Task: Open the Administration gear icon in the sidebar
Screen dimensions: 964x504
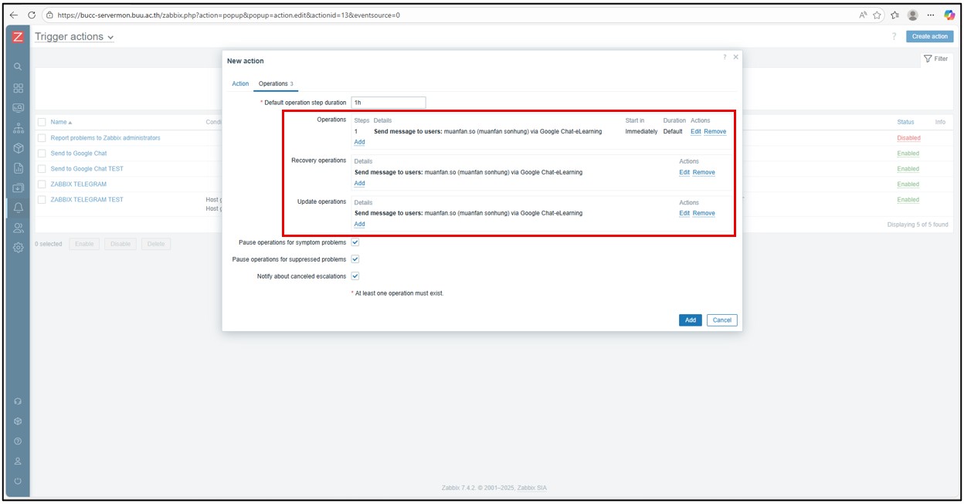Action: tap(19, 248)
